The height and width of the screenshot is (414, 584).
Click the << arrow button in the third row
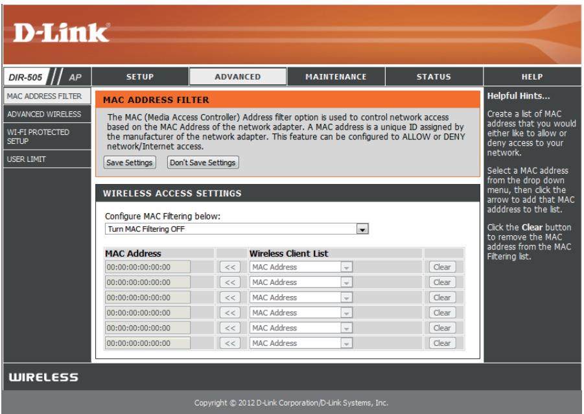(x=230, y=297)
